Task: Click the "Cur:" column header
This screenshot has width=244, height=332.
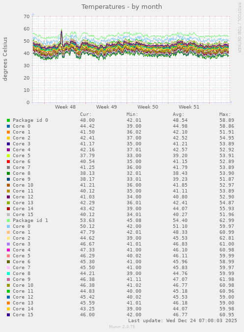Action: click(x=86, y=114)
